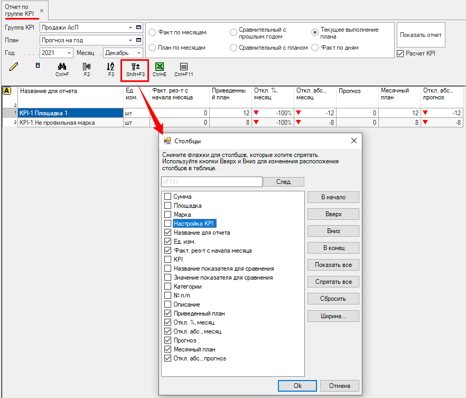Click Ok in the Столбцы dialog
The width and height of the screenshot is (466, 398).
(x=297, y=386)
